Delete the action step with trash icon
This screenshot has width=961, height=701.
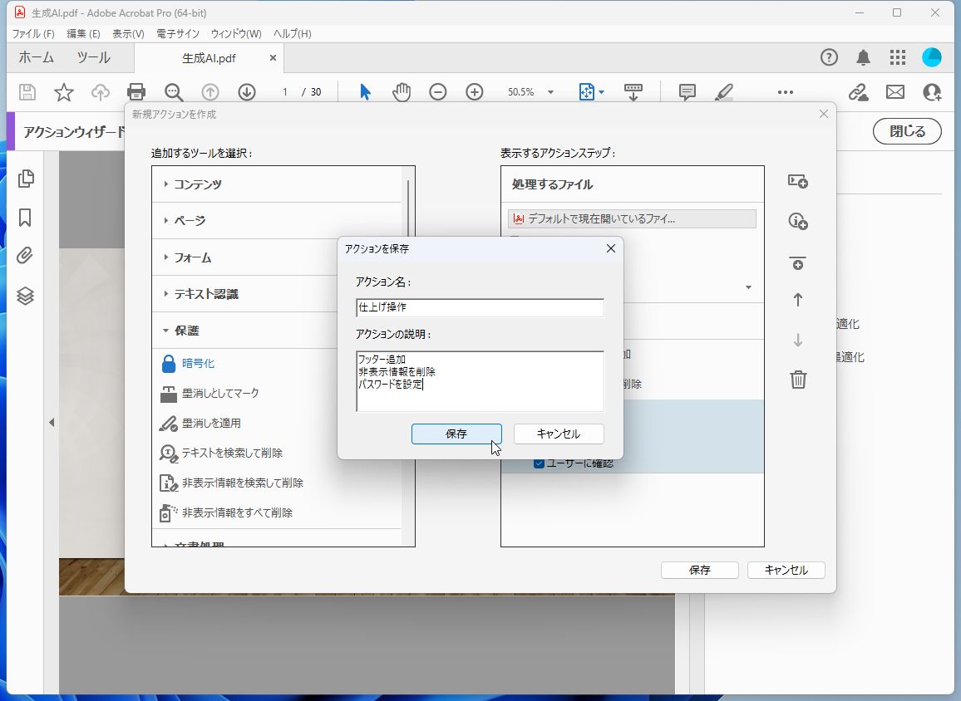[797, 380]
